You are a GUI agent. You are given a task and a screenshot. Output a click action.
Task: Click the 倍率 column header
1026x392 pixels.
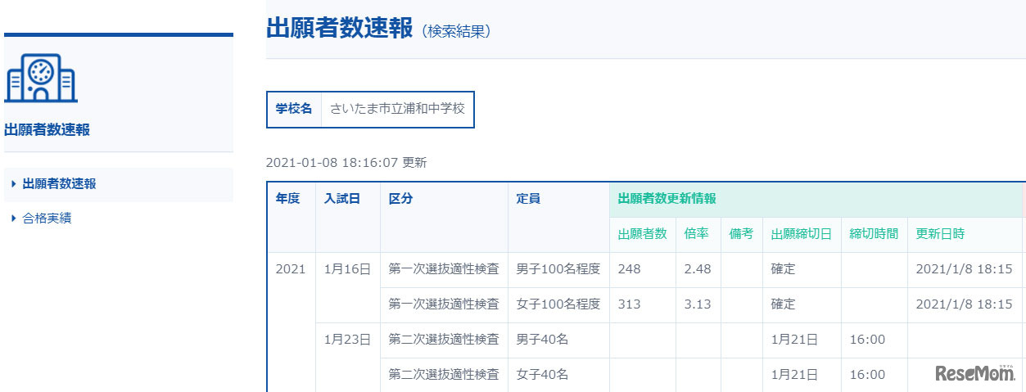pos(696,234)
